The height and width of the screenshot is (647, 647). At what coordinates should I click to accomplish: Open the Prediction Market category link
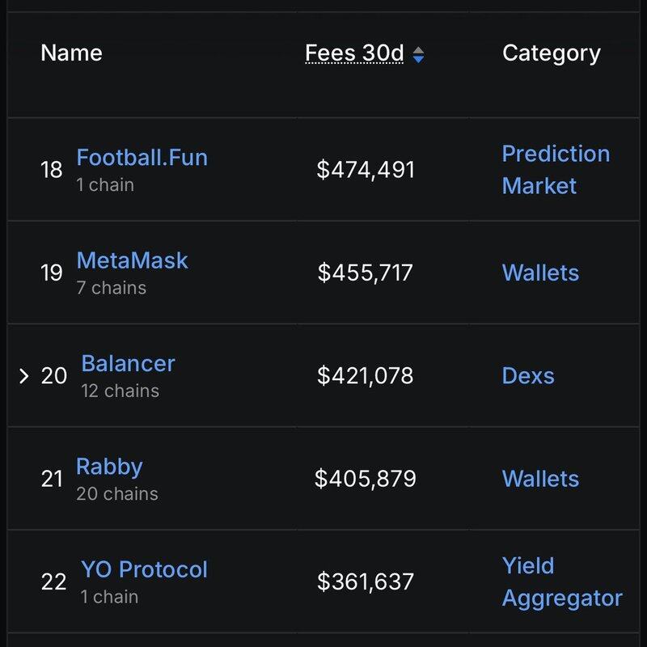555,169
